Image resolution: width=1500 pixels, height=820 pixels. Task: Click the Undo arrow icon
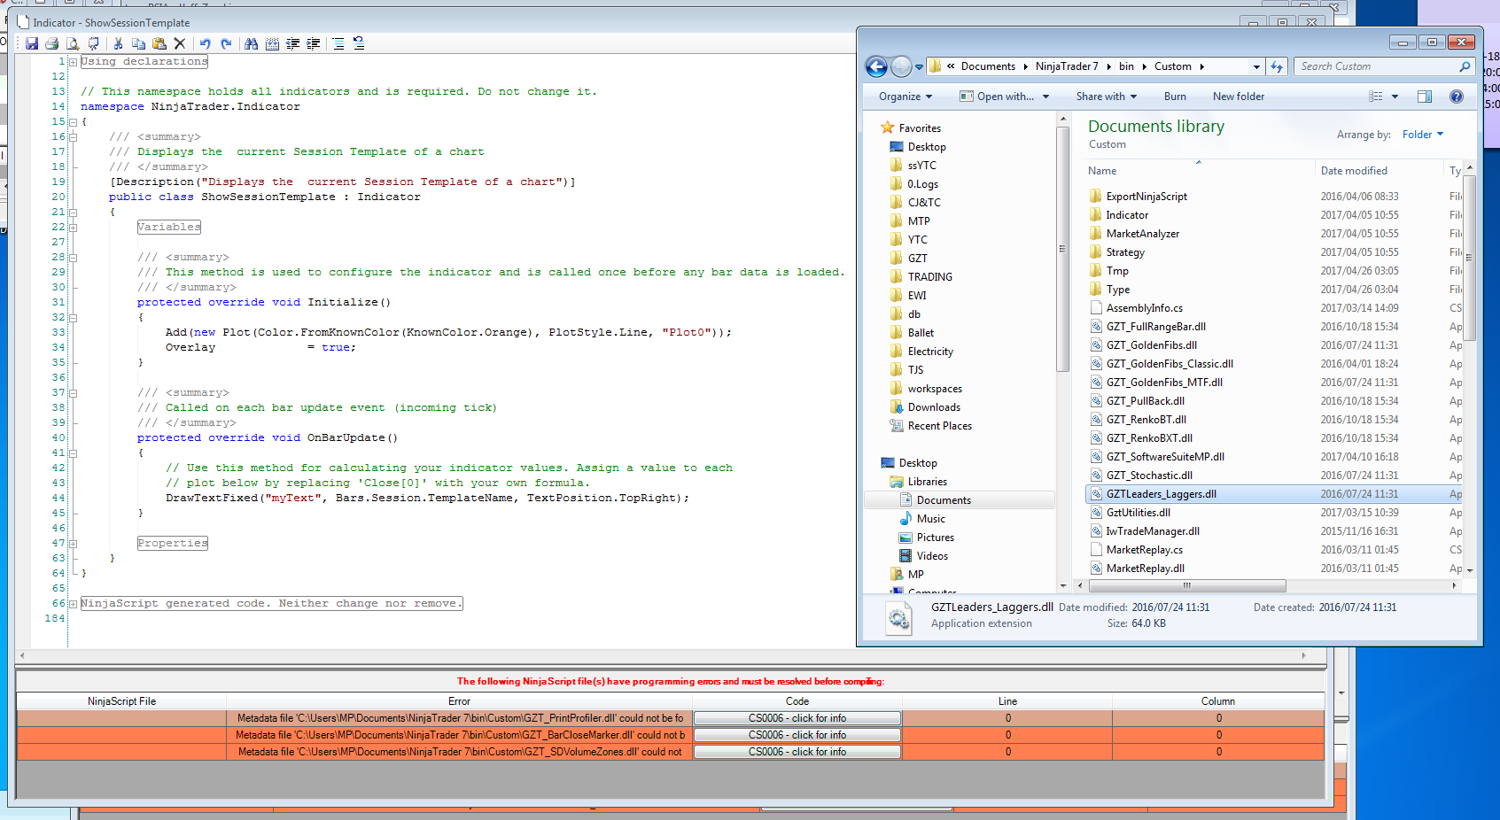point(205,43)
